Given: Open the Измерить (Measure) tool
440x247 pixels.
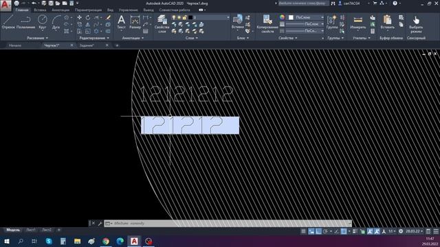Looking at the screenshot, I should 358,22.
